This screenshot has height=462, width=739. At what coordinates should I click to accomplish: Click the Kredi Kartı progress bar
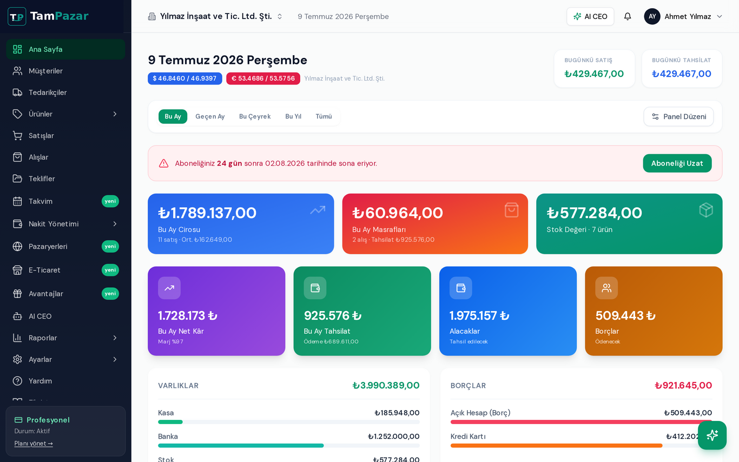[x=581, y=446]
